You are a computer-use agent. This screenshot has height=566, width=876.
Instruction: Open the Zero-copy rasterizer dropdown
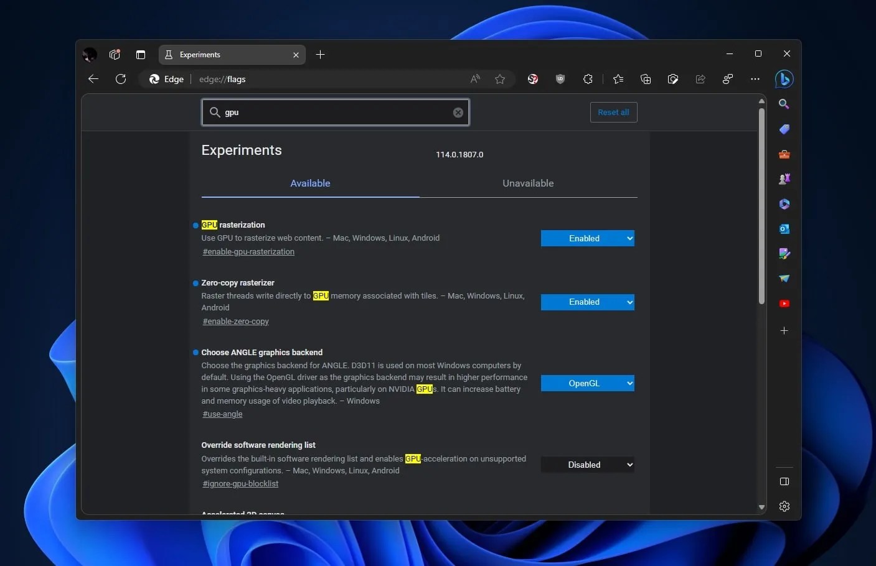point(587,302)
